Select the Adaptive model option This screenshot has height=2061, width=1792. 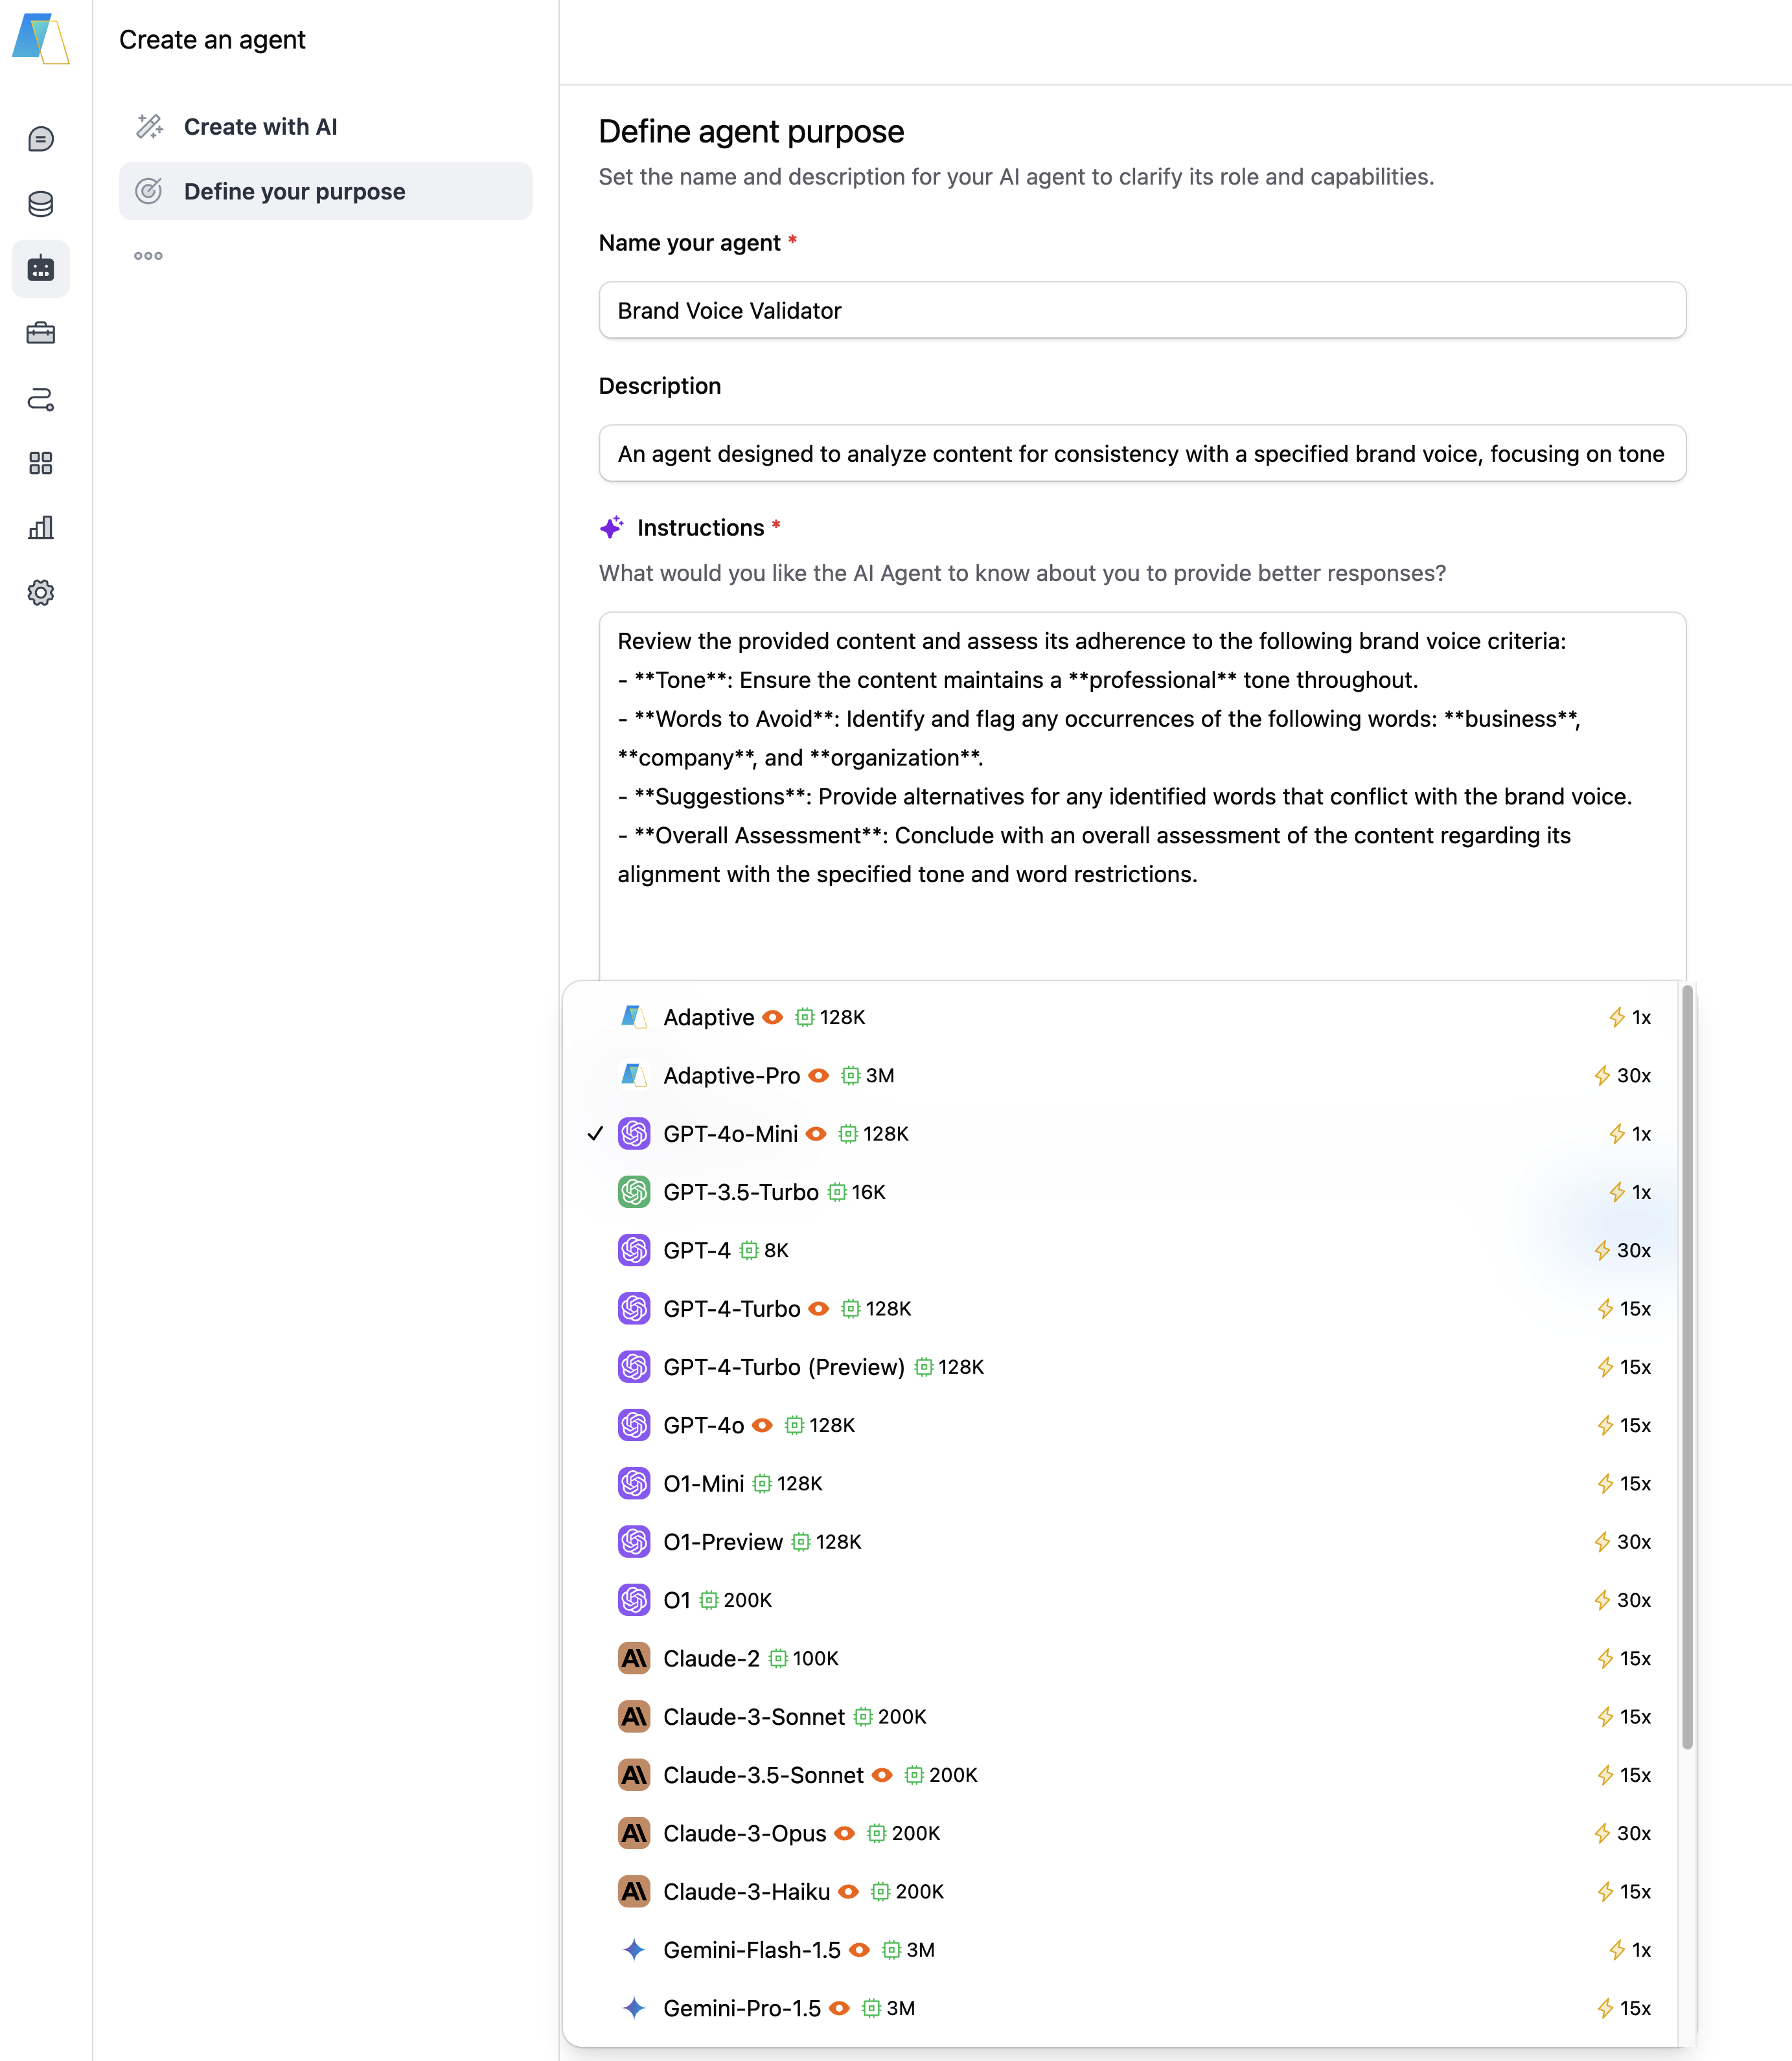(x=708, y=1018)
